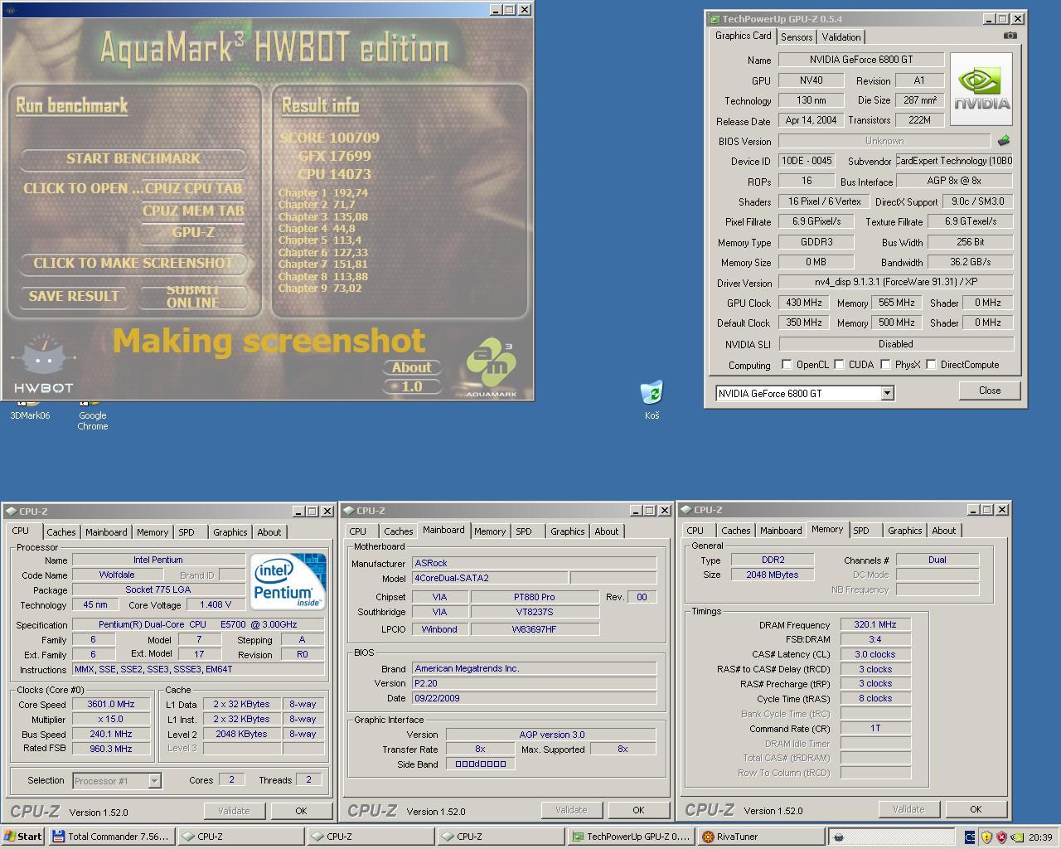Viewport: 1061px width, 849px height.
Task: Toggle the PhysX checkbox
Action: coord(885,364)
